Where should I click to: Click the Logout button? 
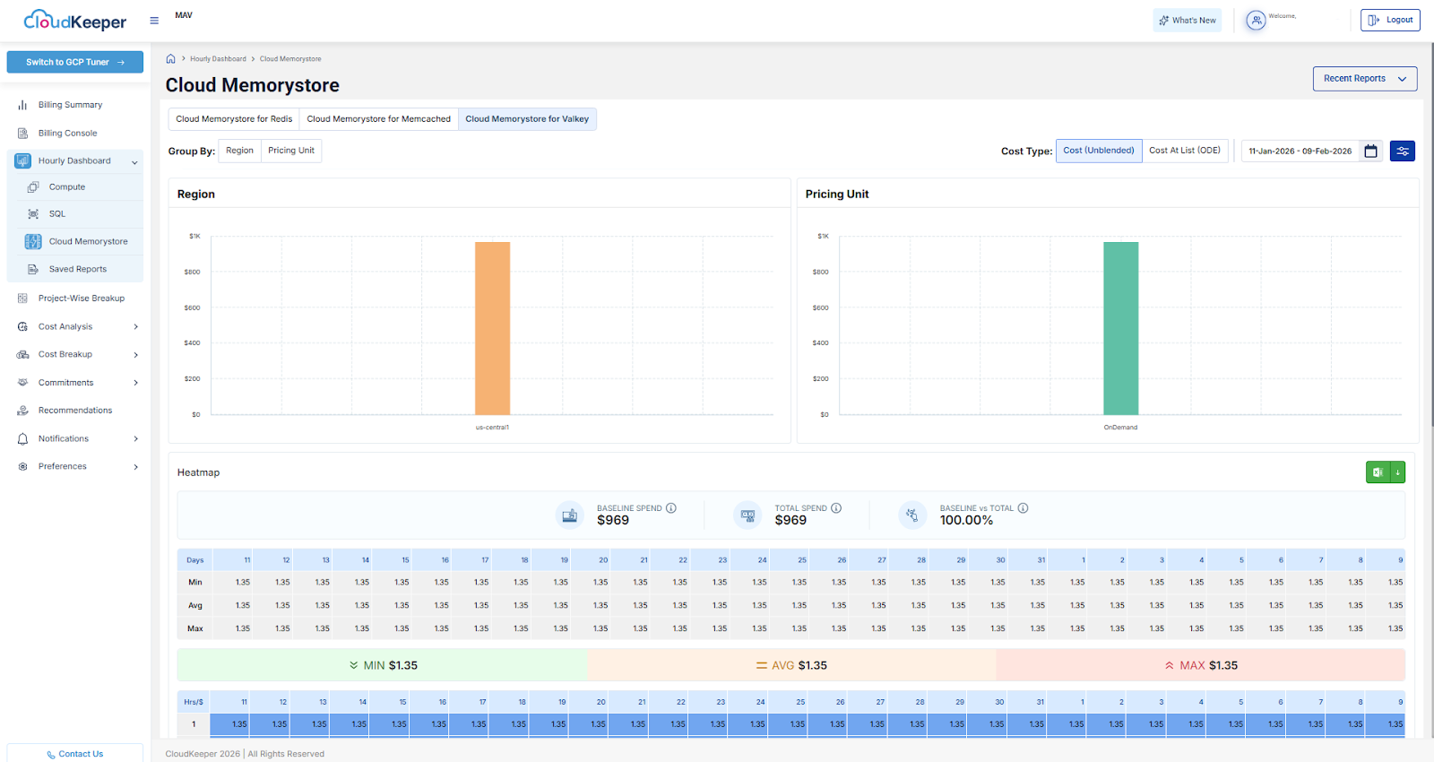pyautogui.click(x=1389, y=20)
